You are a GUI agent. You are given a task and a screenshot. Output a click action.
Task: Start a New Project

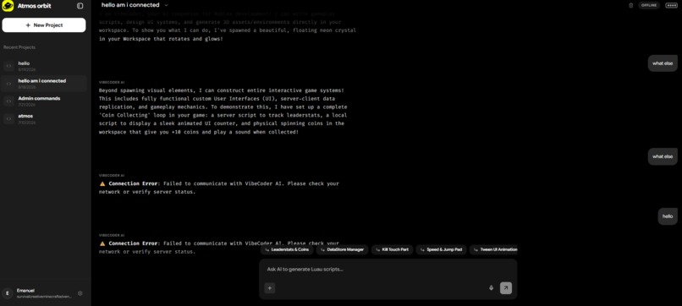pyautogui.click(x=44, y=25)
